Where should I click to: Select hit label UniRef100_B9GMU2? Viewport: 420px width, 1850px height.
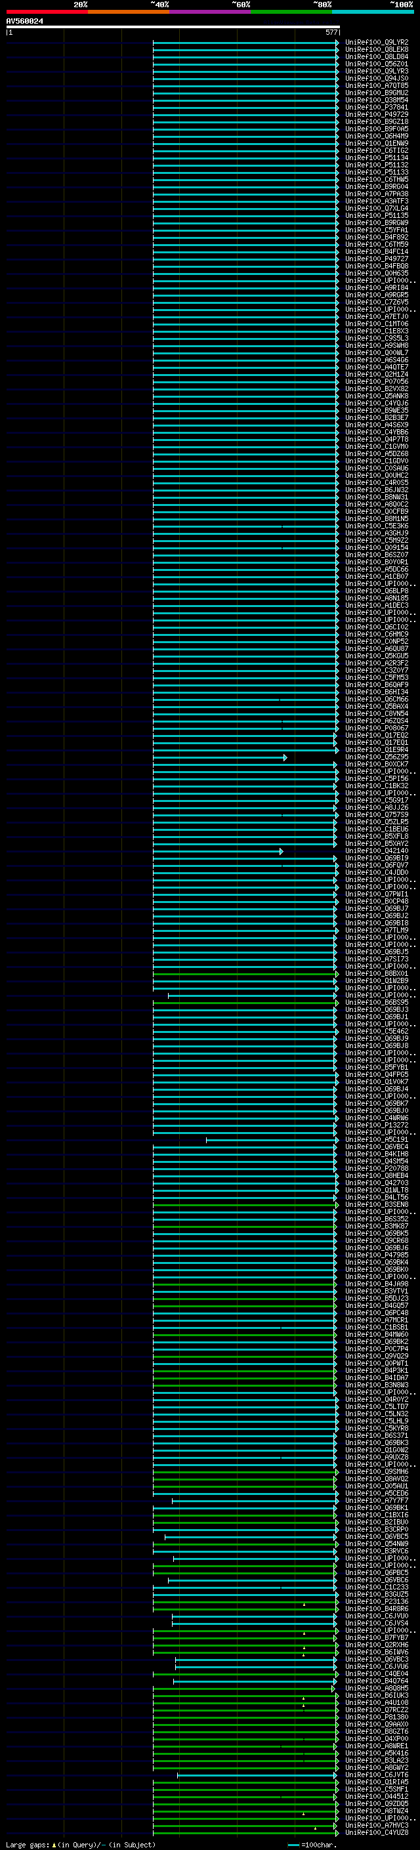pyautogui.click(x=376, y=93)
